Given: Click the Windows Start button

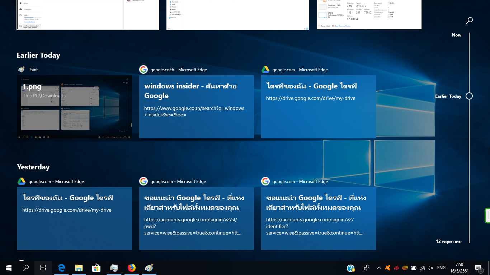Looking at the screenshot, I should point(9,267).
